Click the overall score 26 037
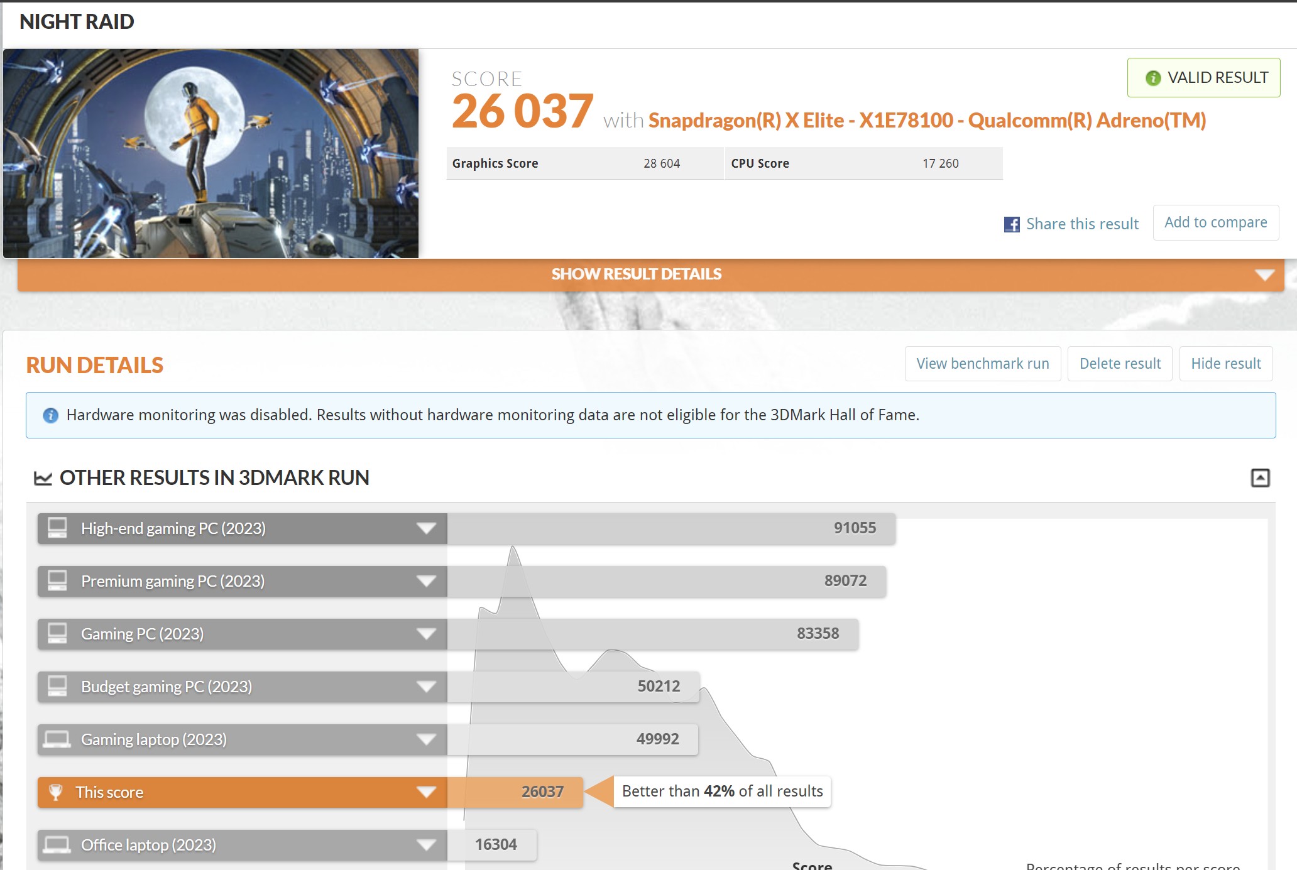 click(x=522, y=111)
